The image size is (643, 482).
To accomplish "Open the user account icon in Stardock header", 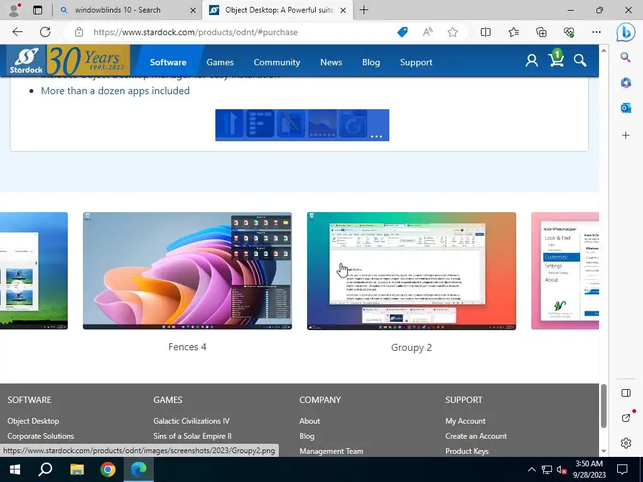I will [532, 61].
